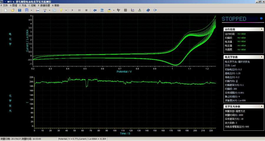Open the dropdown arrow beside the layout icon
Viewport: 265px width, 141px height.
tap(32, 10)
